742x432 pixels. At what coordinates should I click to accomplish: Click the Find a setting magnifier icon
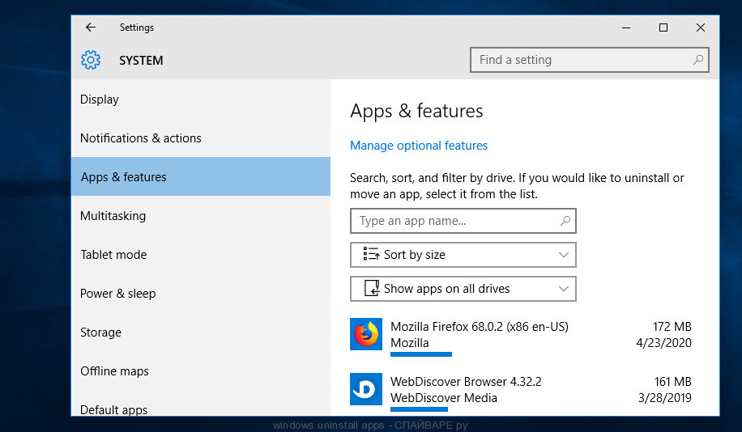coord(698,60)
